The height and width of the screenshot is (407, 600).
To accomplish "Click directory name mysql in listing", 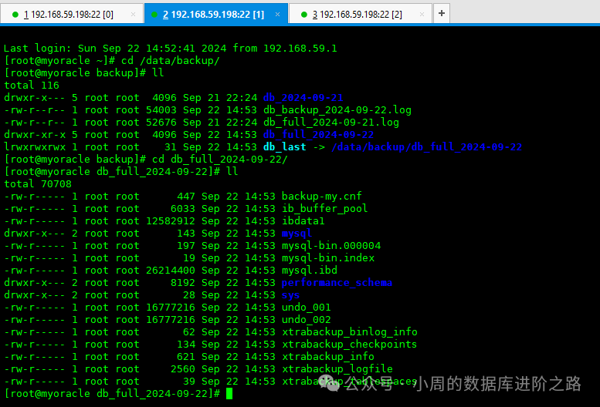I will pos(297,234).
